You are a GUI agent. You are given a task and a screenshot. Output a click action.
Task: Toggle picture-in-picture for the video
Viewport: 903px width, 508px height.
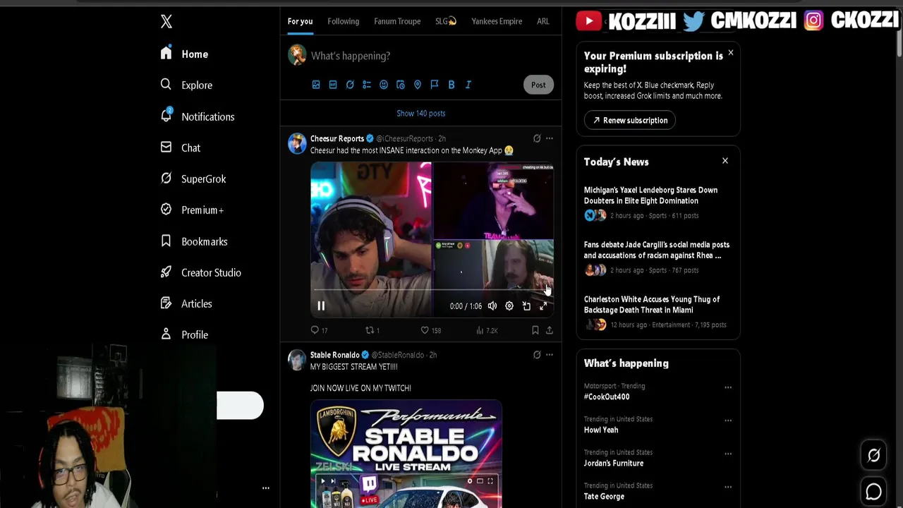click(x=526, y=306)
